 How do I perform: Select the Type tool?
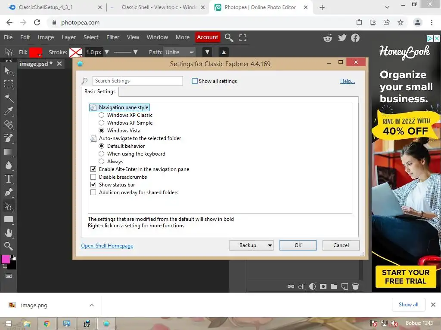(9, 179)
